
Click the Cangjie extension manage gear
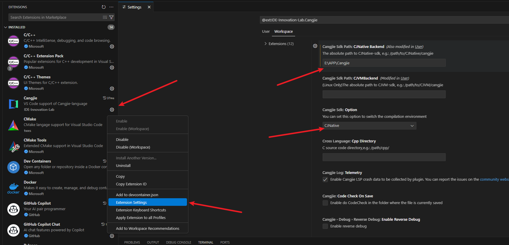click(x=112, y=110)
